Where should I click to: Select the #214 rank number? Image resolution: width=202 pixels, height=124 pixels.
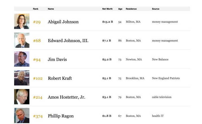click(38, 97)
